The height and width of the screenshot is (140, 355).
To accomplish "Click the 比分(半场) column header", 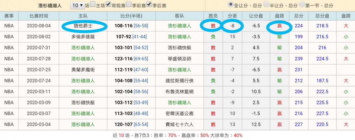I will click(131, 16).
